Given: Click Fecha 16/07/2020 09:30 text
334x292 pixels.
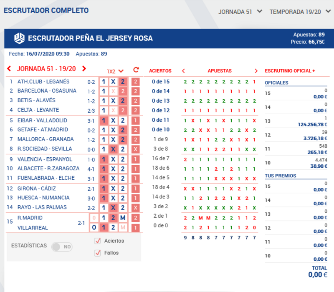Looking at the screenshot, I should click(x=39, y=54).
